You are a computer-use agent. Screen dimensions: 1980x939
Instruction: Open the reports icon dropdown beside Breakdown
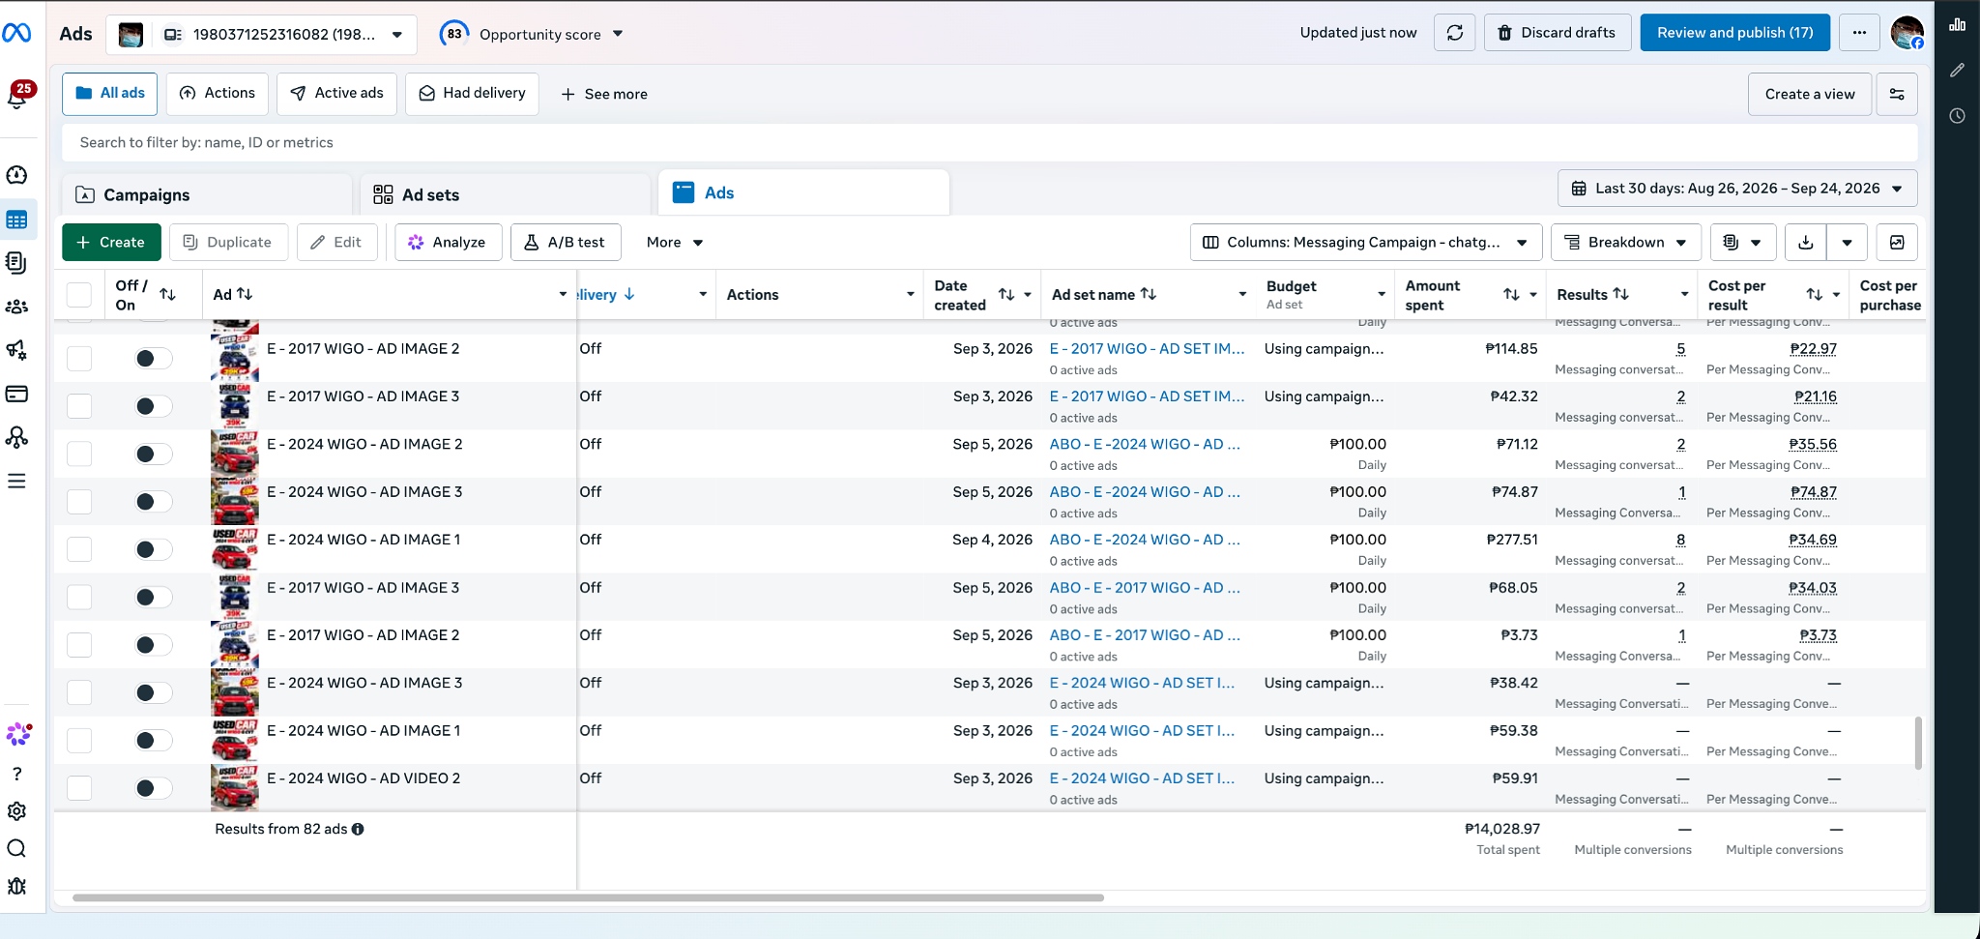(x=1742, y=243)
